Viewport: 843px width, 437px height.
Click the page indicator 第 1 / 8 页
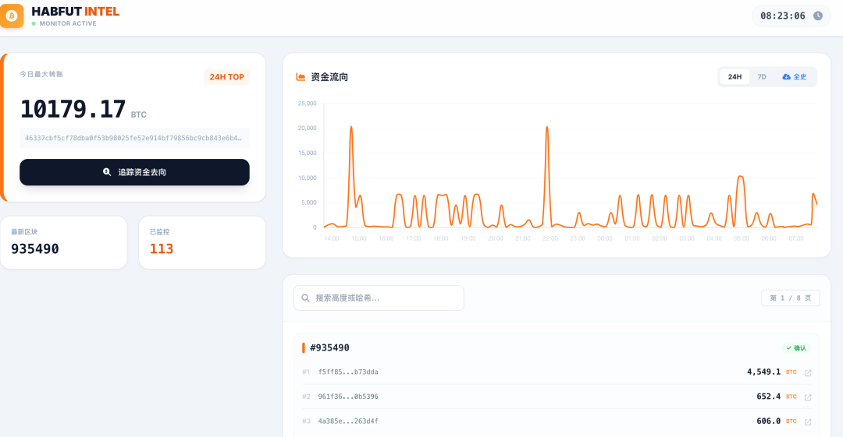pos(790,298)
